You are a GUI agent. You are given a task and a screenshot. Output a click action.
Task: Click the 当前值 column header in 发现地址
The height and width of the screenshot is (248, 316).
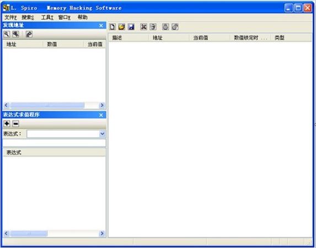[94, 44]
